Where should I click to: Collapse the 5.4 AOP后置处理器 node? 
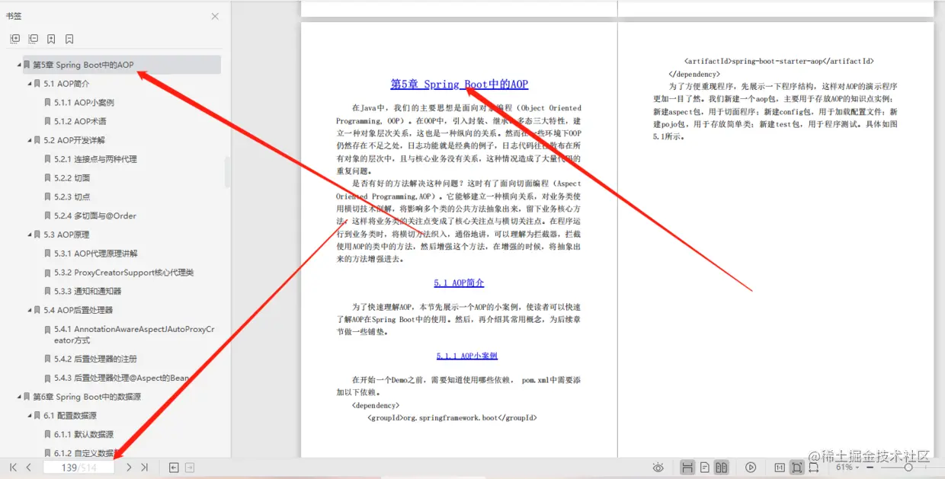tap(30, 310)
